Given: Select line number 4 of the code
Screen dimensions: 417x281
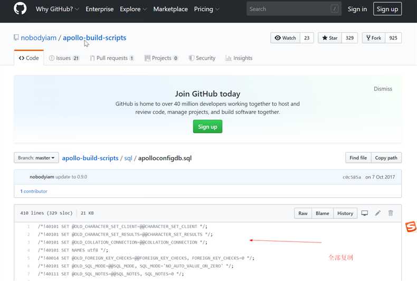Looking at the screenshot, I should (28, 250).
